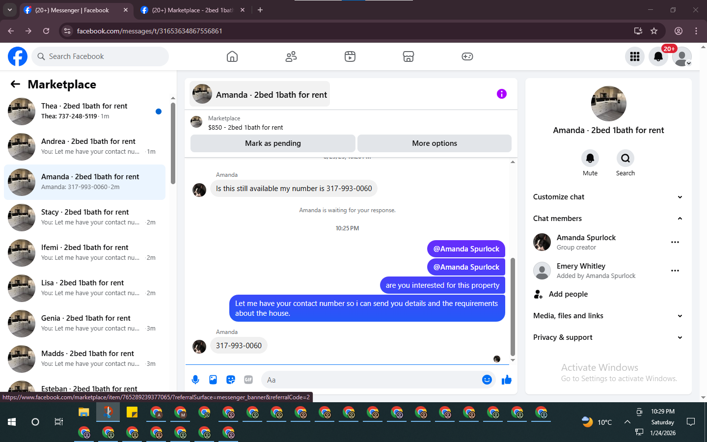This screenshot has width=707, height=442.
Task: Click the browser reload button
Action: 46,31
